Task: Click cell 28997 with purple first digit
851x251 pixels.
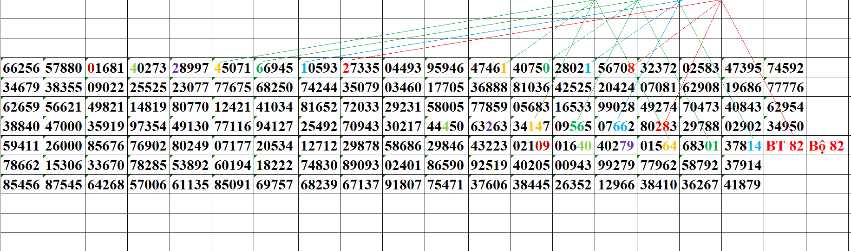Action: (x=190, y=68)
